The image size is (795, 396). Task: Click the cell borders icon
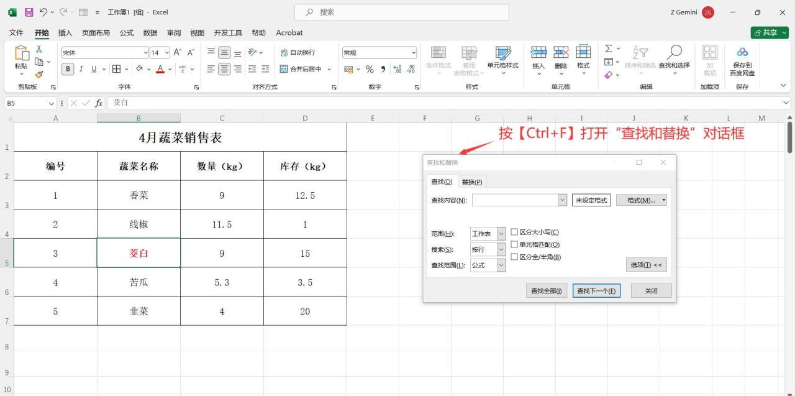116,69
